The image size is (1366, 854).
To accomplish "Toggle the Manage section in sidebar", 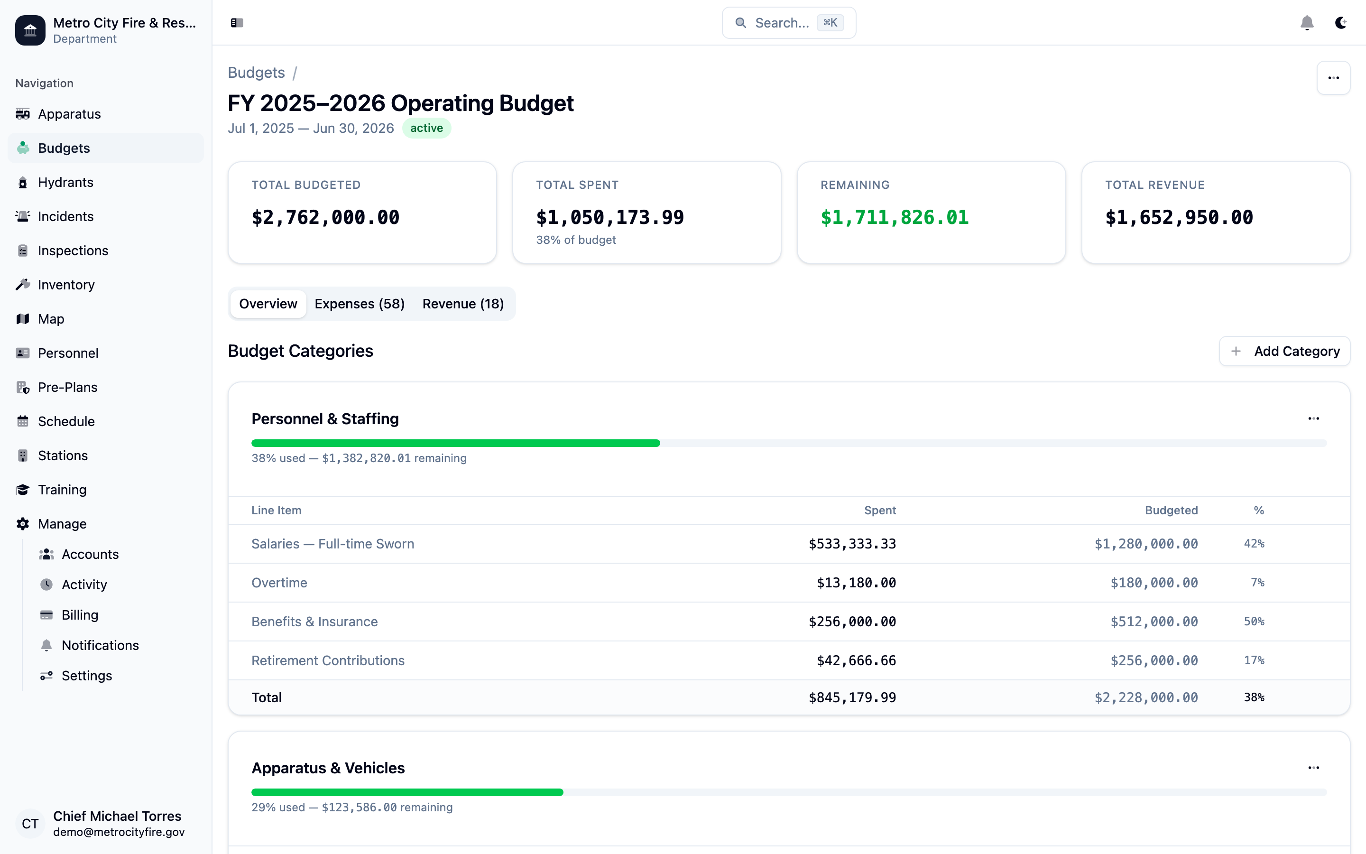I will pyautogui.click(x=61, y=524).
